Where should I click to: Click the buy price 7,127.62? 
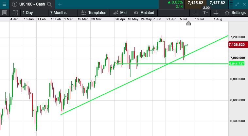point(217,3)
